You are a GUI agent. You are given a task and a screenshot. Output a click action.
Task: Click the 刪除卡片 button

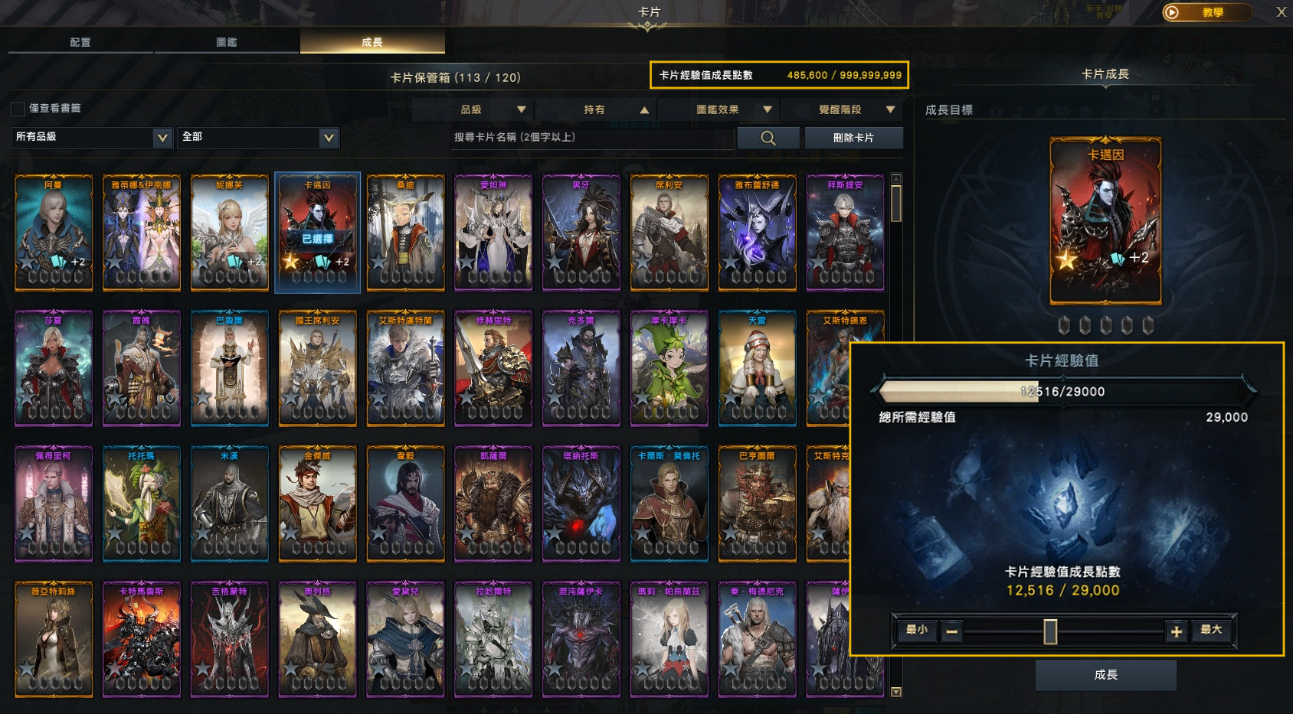[x=853, y=138]
